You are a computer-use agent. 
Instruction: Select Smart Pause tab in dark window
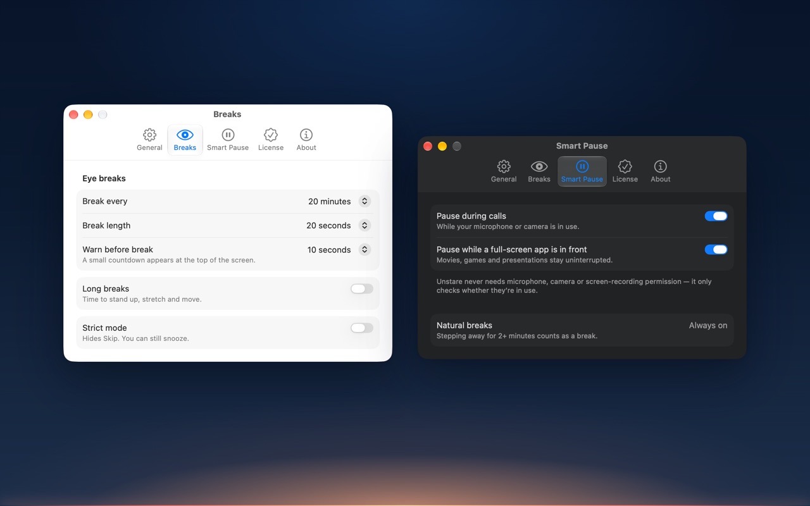point(582,171)
